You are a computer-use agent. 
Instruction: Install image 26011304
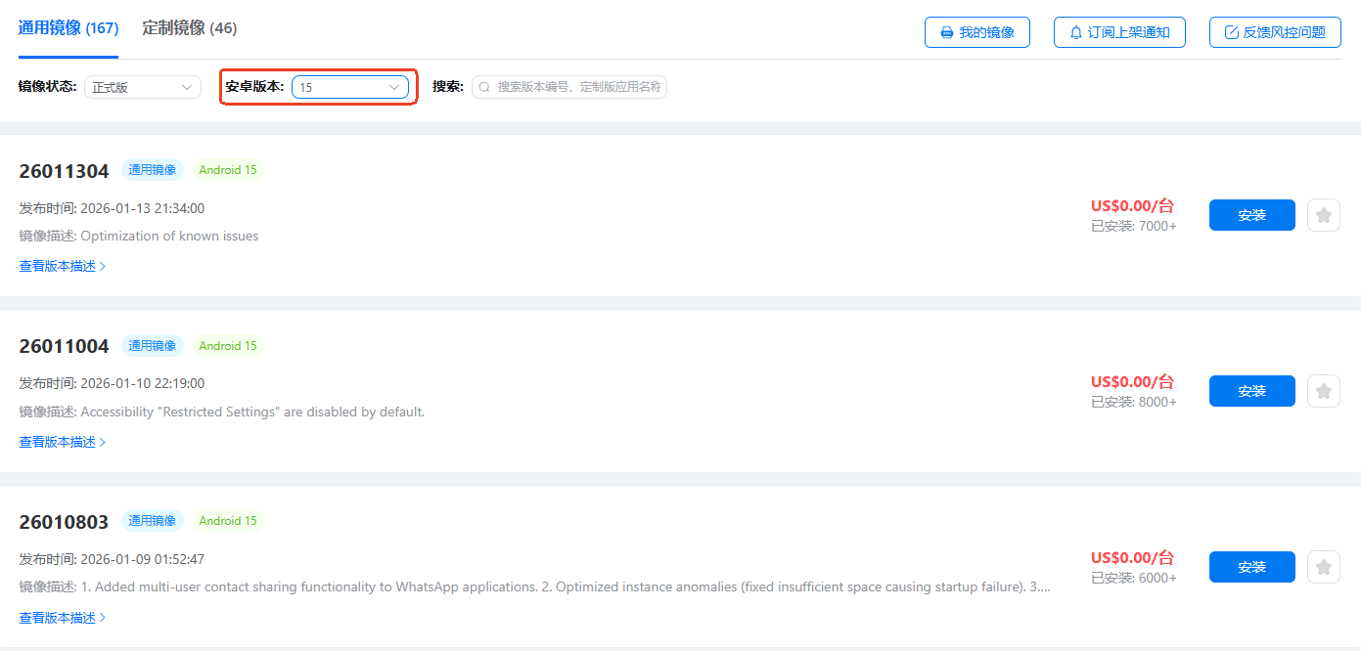(1251, 215)
